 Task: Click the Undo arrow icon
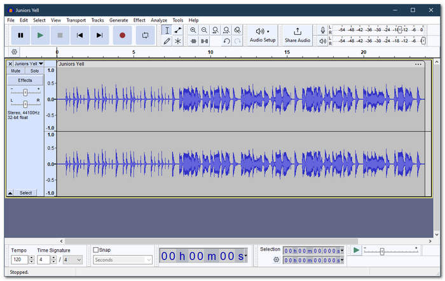click(226, 41)
